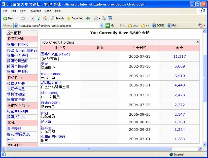
Task: Open the History toolbar icon
Action: pos(88,18)
